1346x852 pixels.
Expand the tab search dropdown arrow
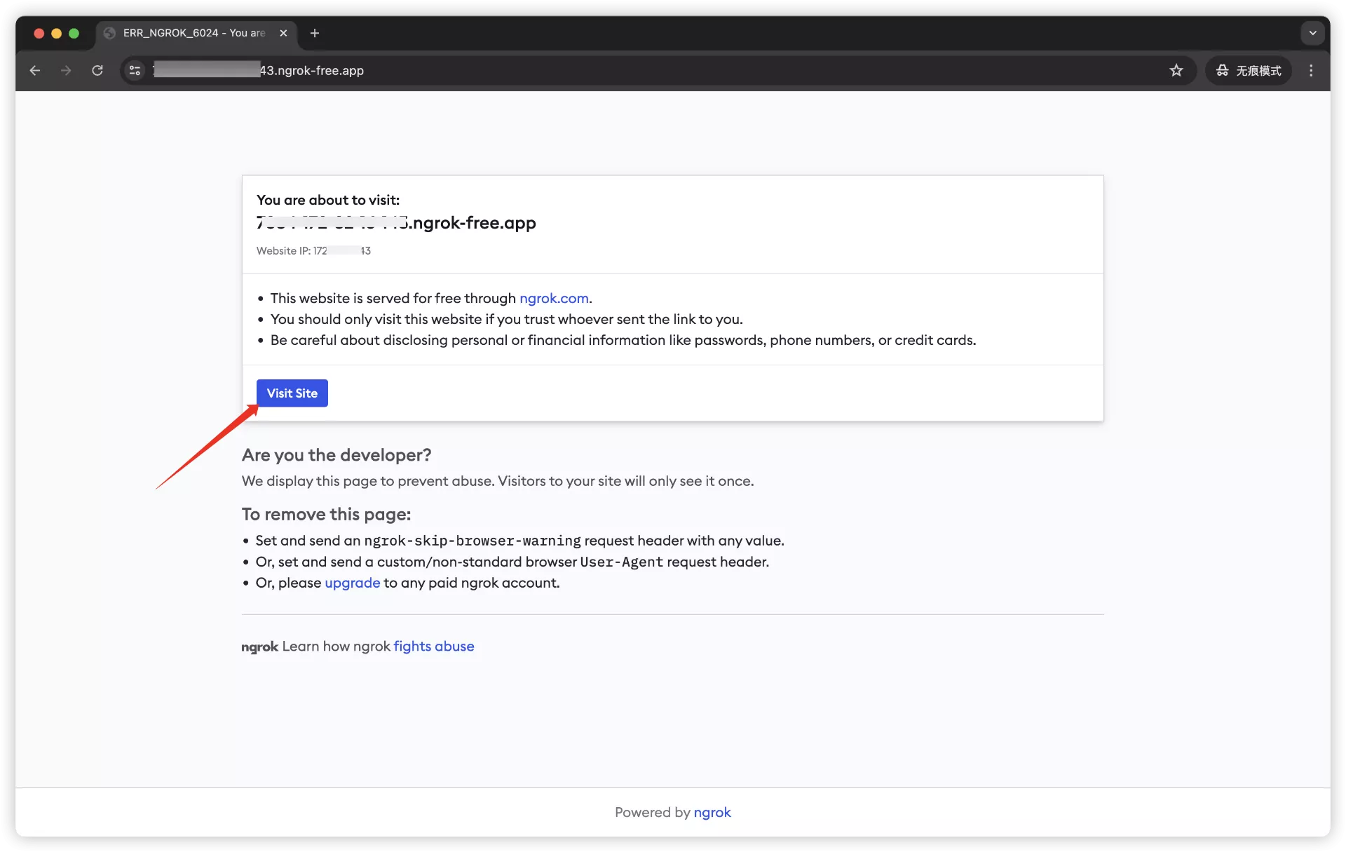pyautogui.click(x=1312, y=33)
